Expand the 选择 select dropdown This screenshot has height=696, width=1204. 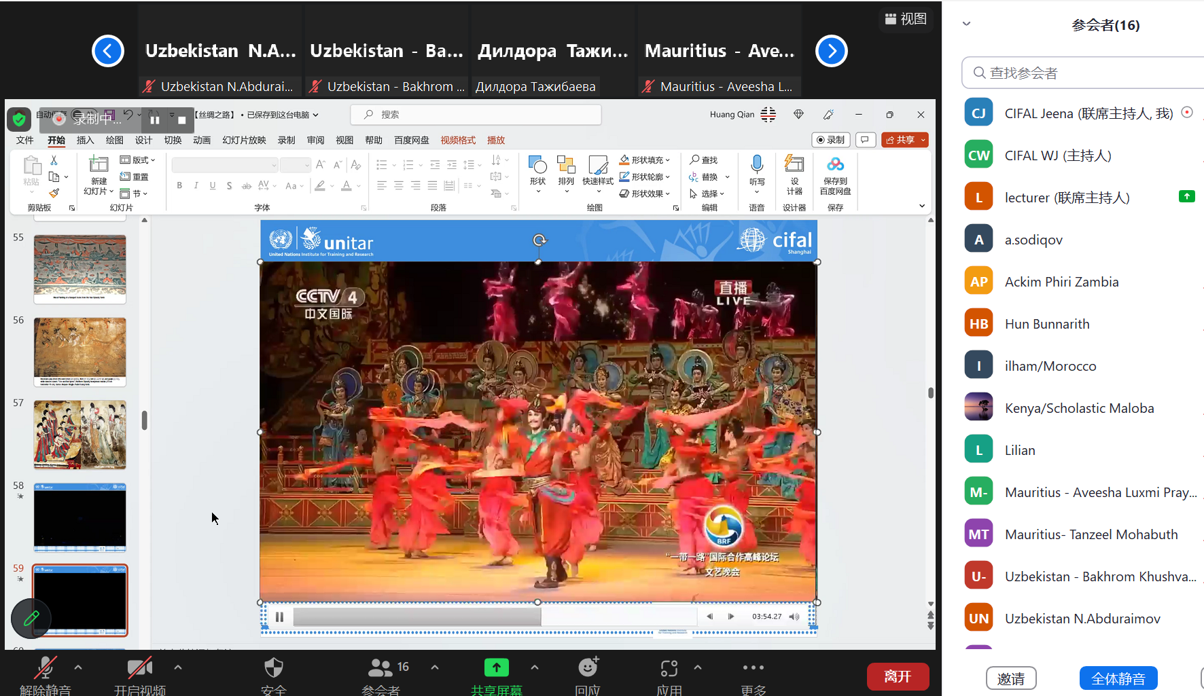707,194
